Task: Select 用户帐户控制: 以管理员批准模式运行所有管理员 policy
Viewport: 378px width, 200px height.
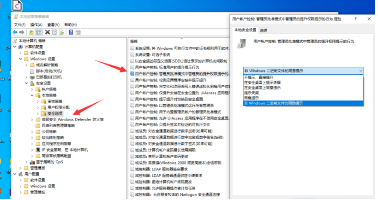Action: (x=174, y=106)
